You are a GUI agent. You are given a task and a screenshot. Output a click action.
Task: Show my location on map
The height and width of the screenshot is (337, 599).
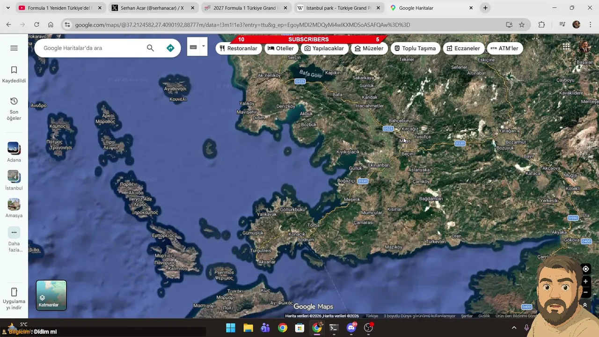pyautogui.click(x=585, y=269)
